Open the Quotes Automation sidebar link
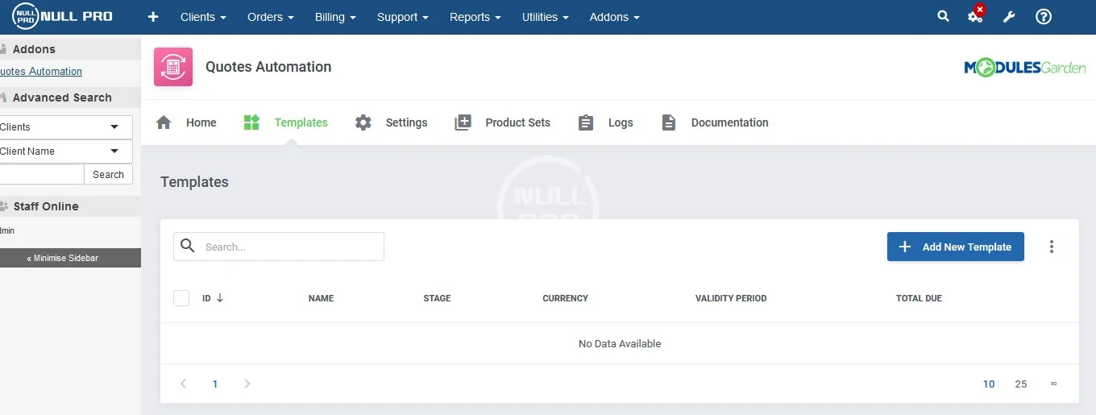This screenshot has height=415, width=1096. pyautogui.click(x=41, y=71)
